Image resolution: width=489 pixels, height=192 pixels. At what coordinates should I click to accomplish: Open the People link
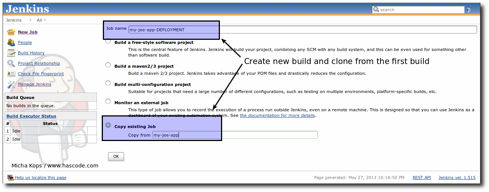click(x=25, y=42)
